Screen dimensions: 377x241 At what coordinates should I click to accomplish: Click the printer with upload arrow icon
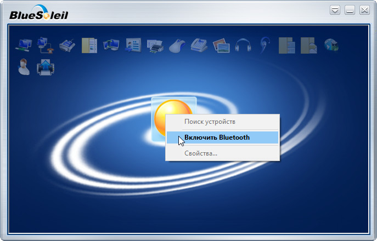45,67
